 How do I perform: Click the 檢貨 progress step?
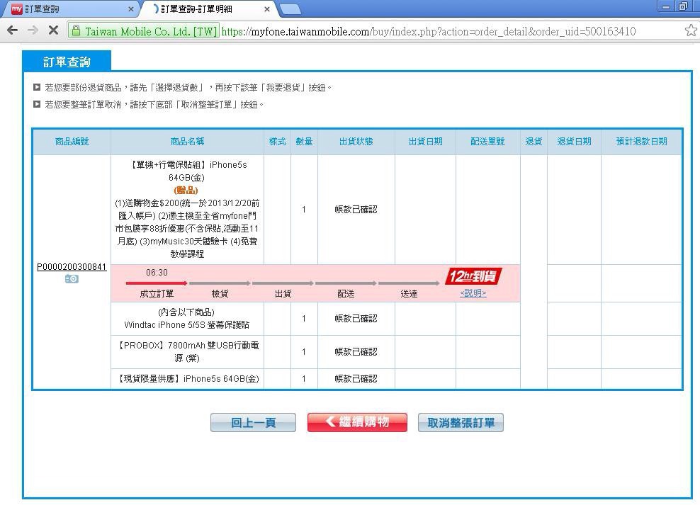220,293
